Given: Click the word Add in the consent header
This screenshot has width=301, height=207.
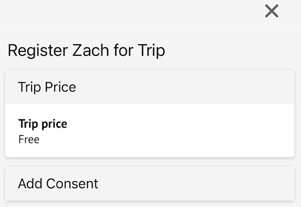Looking at the screenshot, I should pyautogui.click(x=30, y=184).
